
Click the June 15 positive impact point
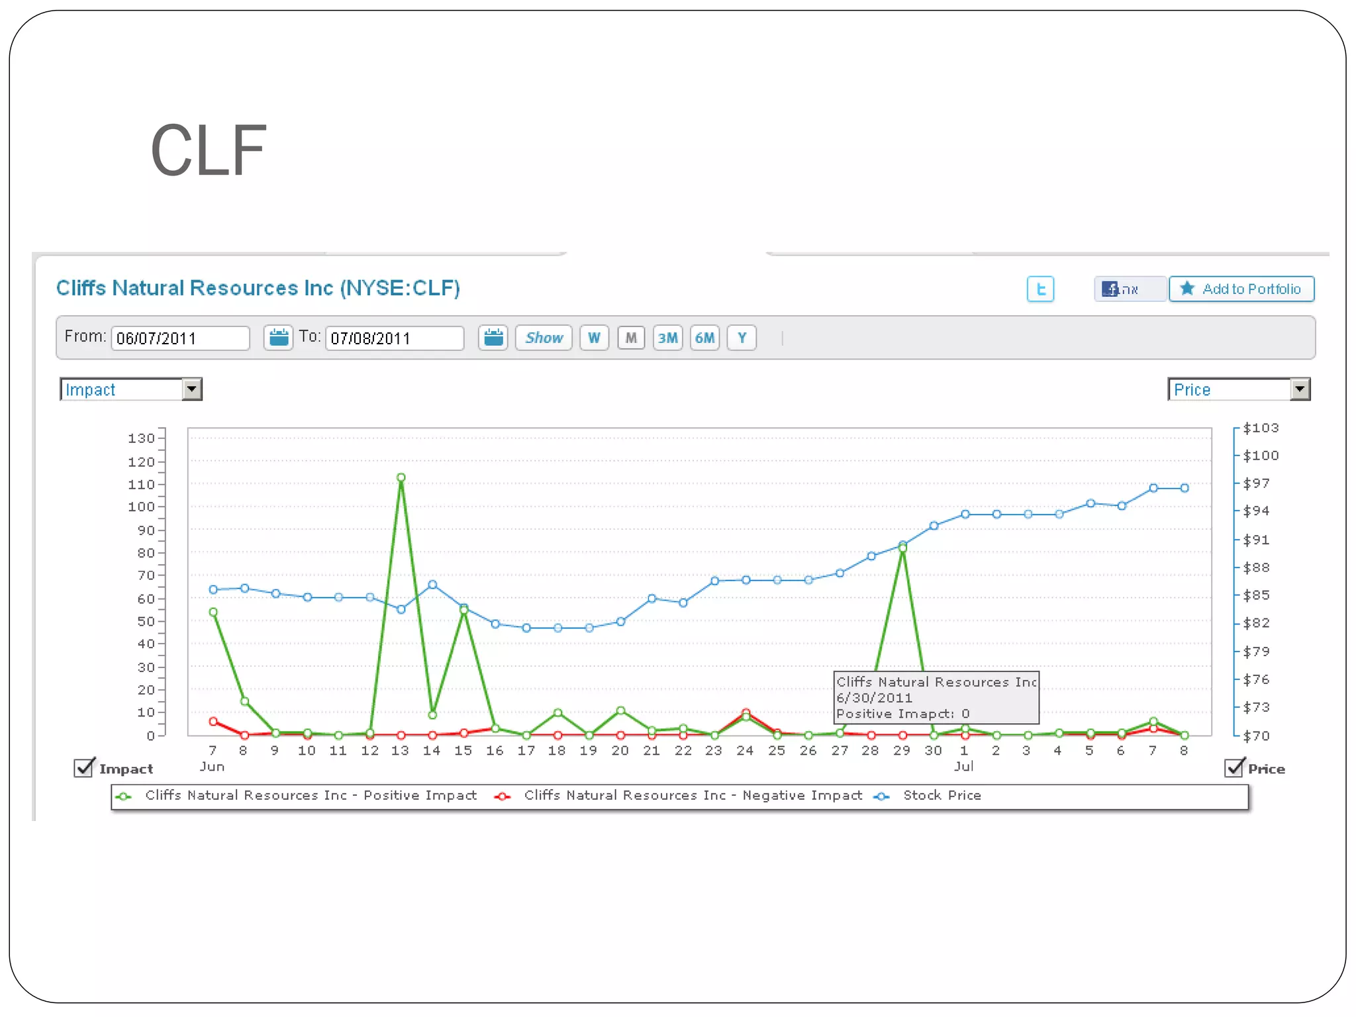coord(464,610)
